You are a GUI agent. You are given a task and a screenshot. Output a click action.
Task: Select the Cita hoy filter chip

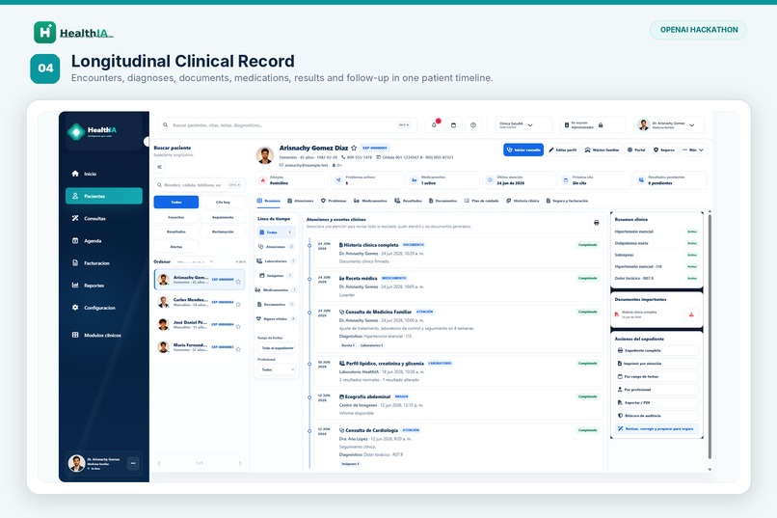coord(223,202)
